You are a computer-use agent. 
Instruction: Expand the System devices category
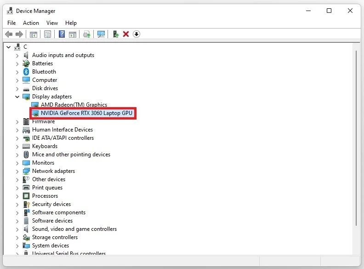click(x=17, y=246)
